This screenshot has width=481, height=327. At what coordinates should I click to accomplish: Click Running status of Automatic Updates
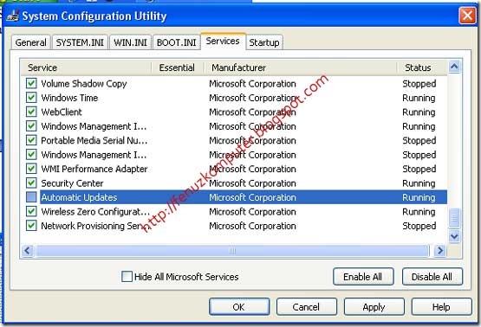[x=419, y=197]
